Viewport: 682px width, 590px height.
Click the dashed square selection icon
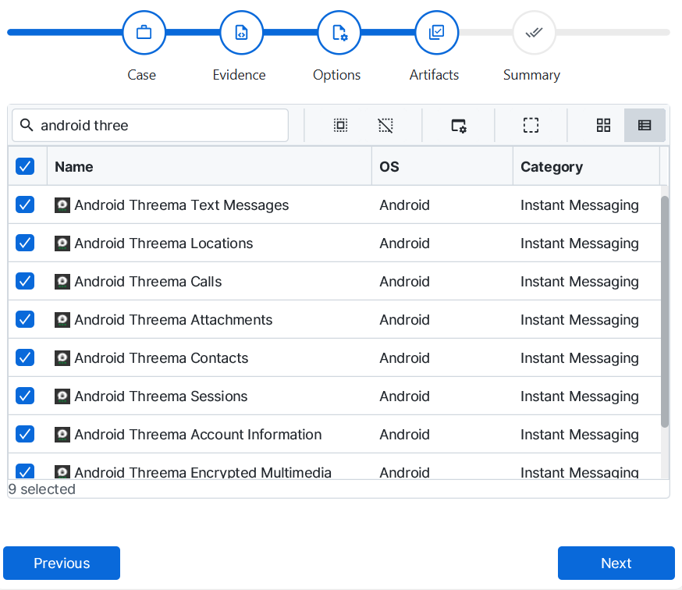click(531, 126)
